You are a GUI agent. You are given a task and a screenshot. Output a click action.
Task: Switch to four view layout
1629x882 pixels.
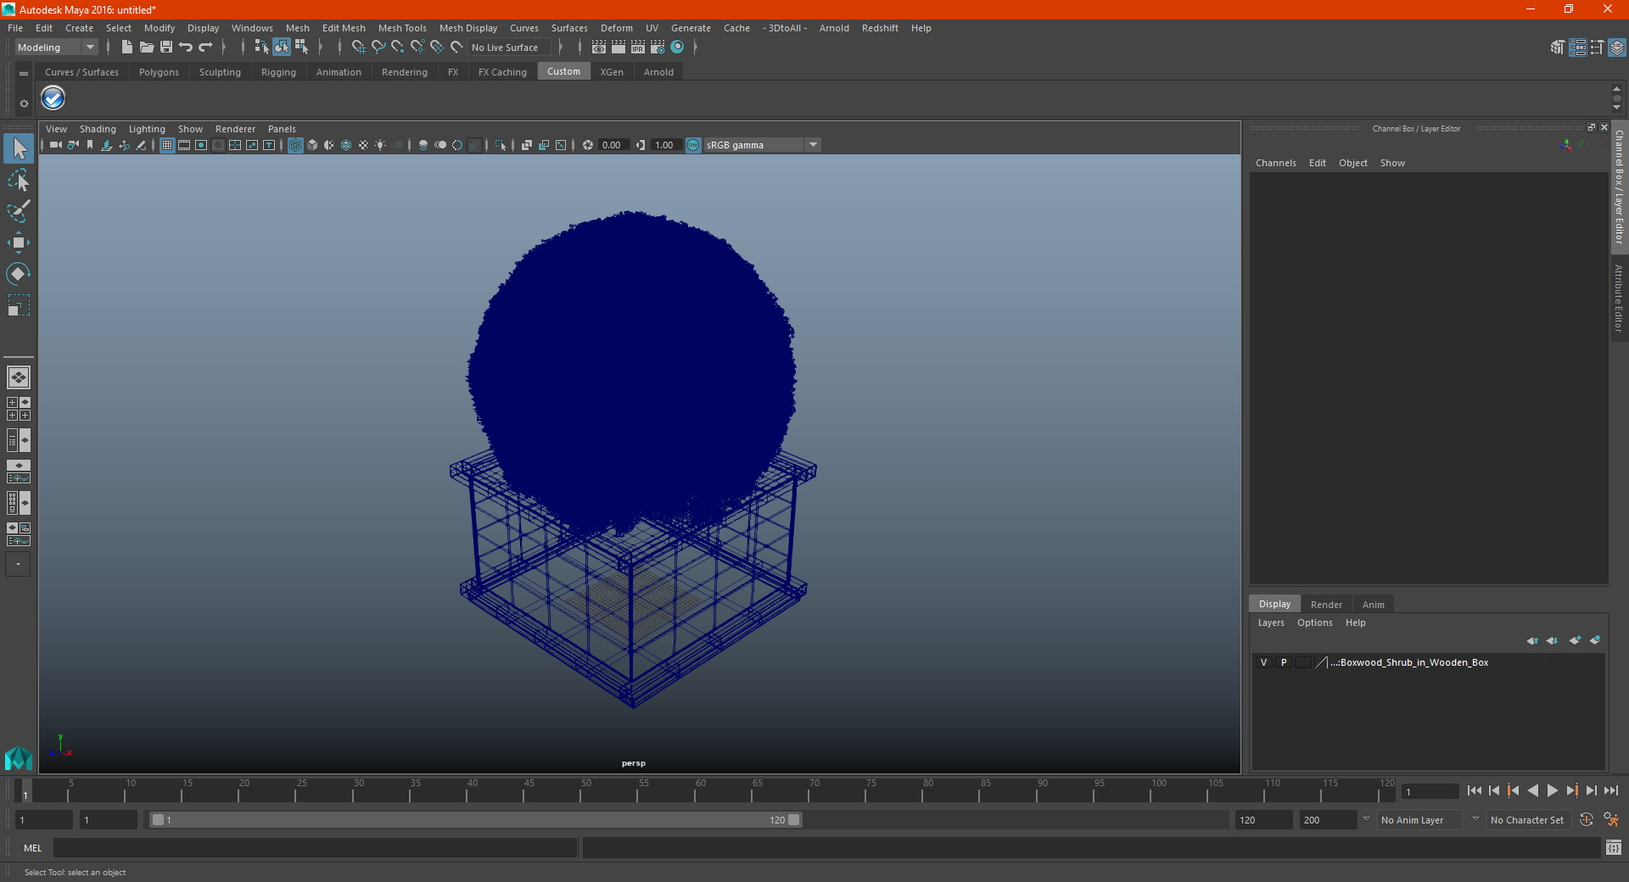click(x=19, y=409)
